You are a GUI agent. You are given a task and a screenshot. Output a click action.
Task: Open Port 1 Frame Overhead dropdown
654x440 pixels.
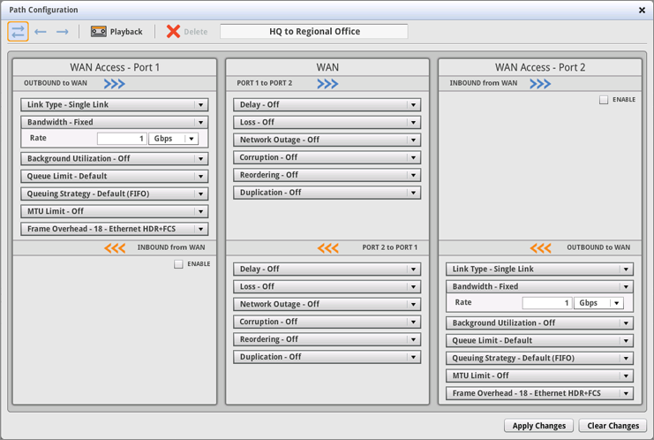tap(115, 230)
